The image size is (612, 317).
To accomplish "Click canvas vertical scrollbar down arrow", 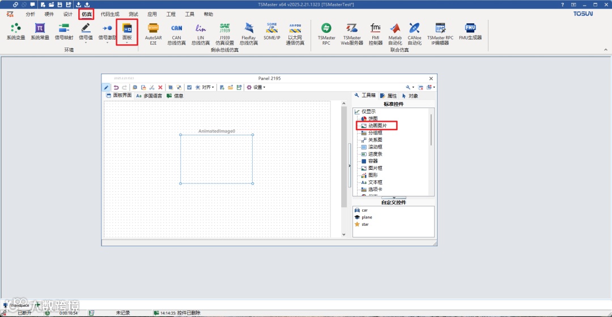I will [344, 234].
